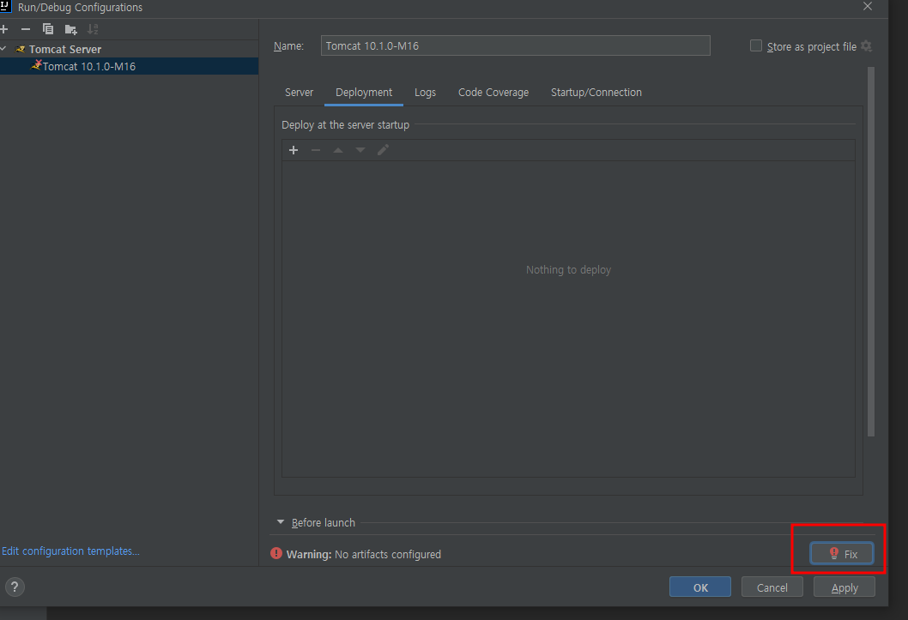Select the Tomcat 10.1.0-M16 configuration
The width and height of the screenshot is (908, 620).
(x=129, y=66)
